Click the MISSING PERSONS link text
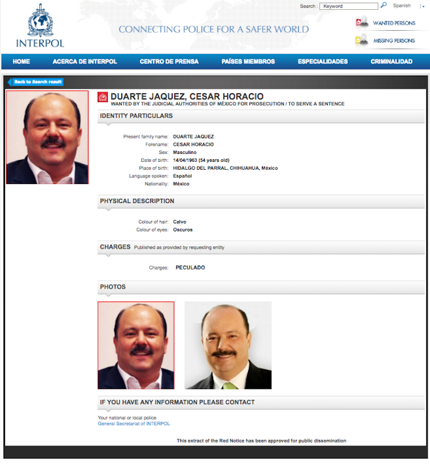Screen dimensions: 430x464 [x=394, y=41]
